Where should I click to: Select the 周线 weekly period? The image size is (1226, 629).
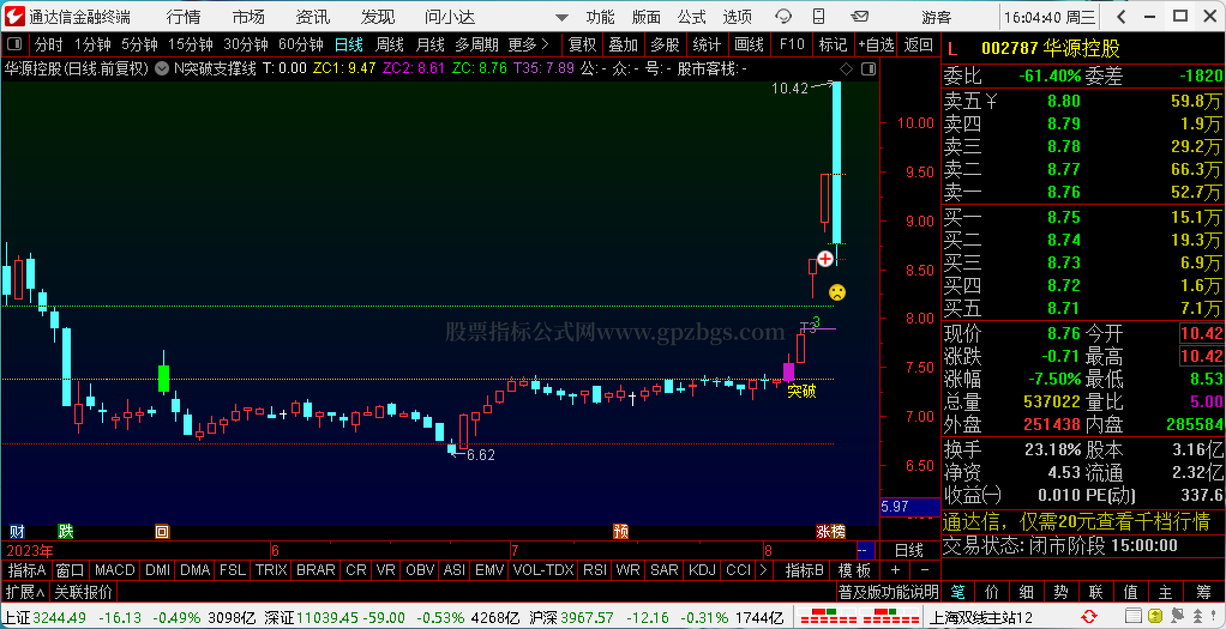pos(389,44)
